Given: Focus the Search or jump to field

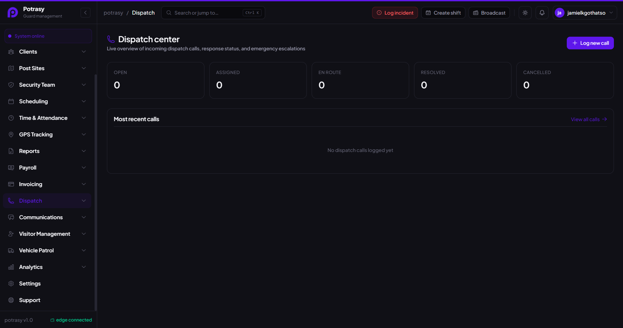Looking at the screenshot, I should point(213,13).
